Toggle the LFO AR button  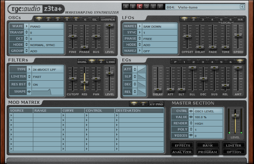(240, 19)
